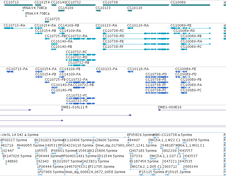Click the CG10089 gene label
226x176 pixels.
pos(178,2)
